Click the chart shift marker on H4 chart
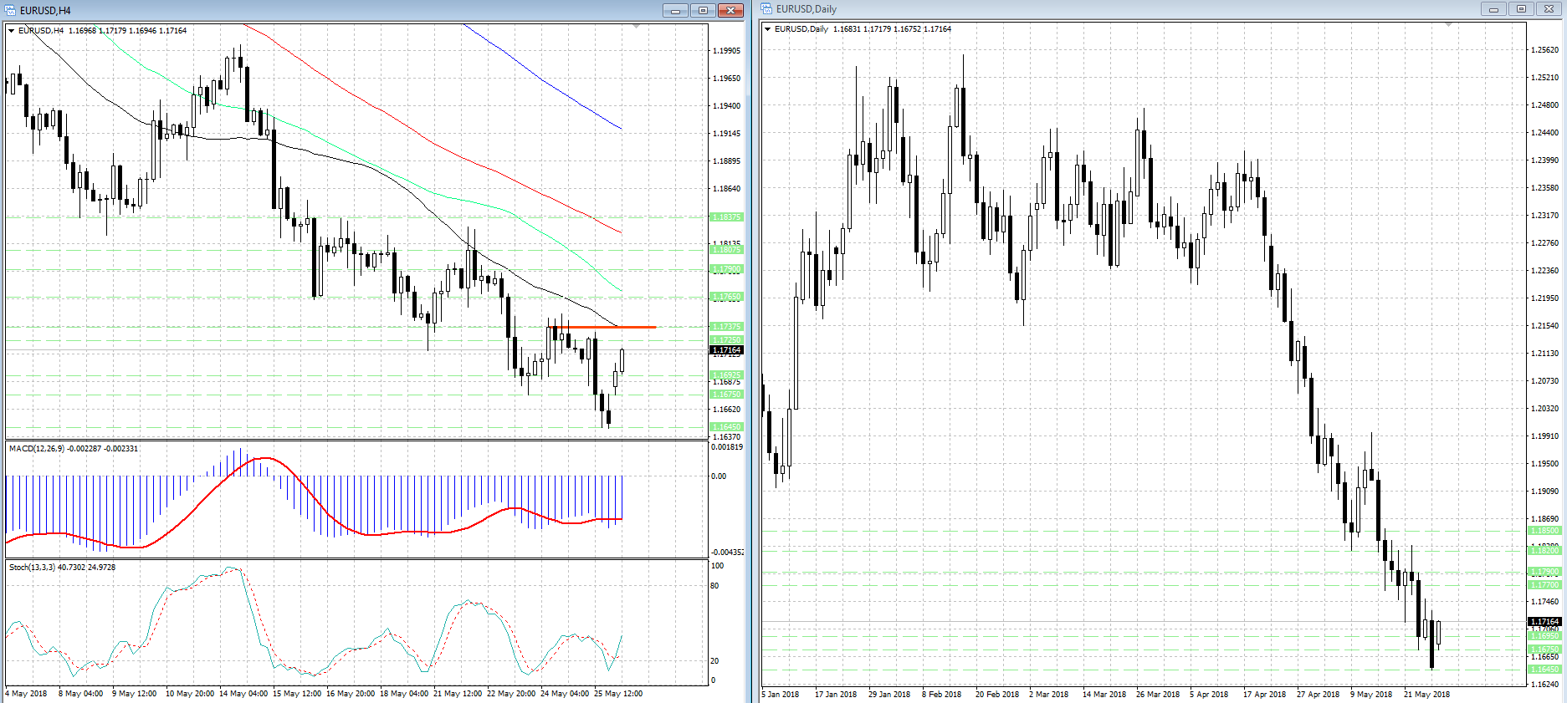 pyautogui.click(x=637, y=27)
